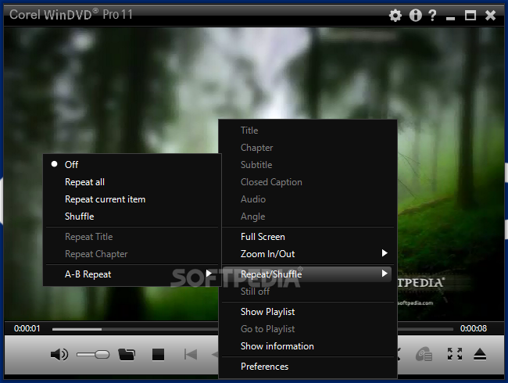Screen dimensions: 508x383
Task: Choose Show Playlist
Action: coord(308,312)
